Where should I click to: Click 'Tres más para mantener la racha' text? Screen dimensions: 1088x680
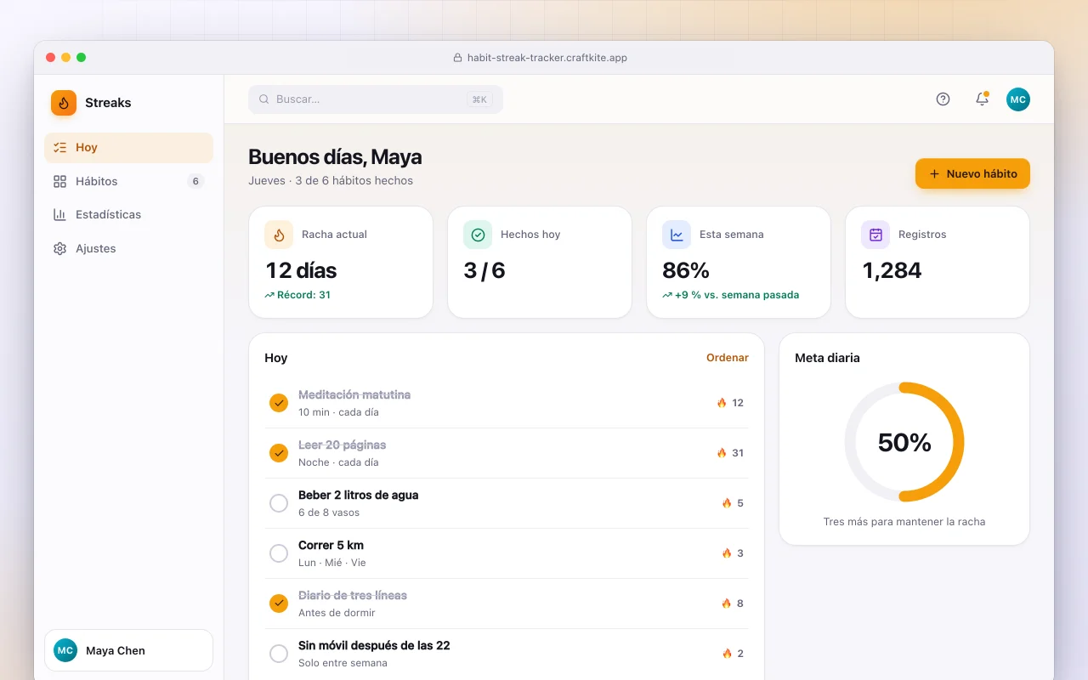[x=904, y=522]
